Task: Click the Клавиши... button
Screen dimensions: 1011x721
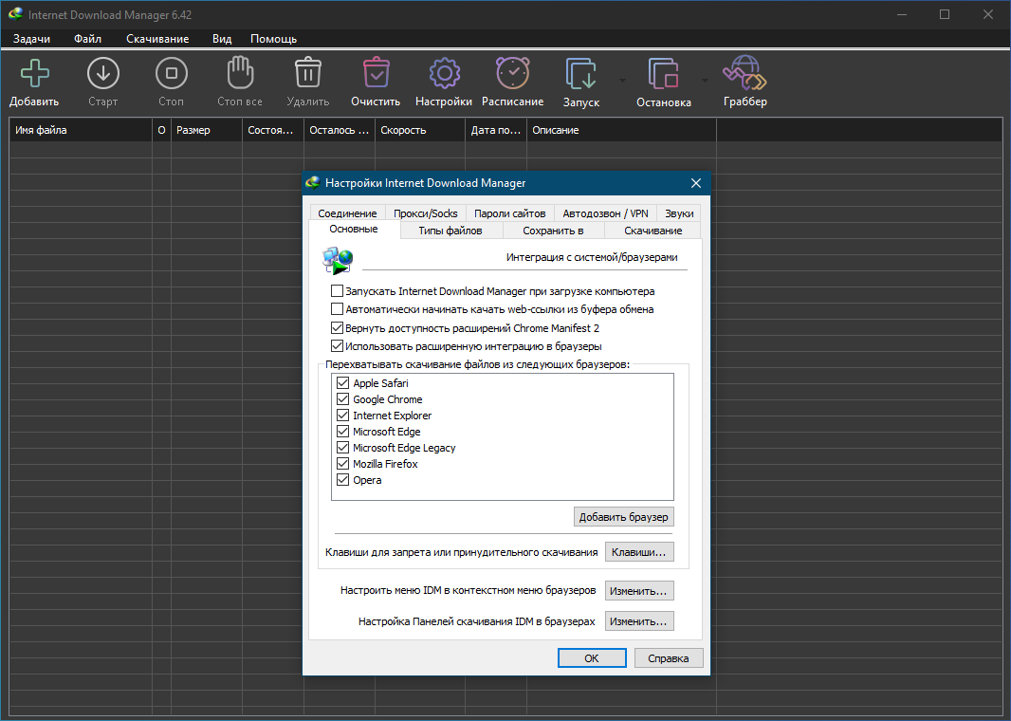Action: coord(639,552)
